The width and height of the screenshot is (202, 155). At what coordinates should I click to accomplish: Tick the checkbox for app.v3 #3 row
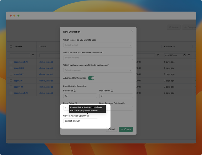pos(11,68)
